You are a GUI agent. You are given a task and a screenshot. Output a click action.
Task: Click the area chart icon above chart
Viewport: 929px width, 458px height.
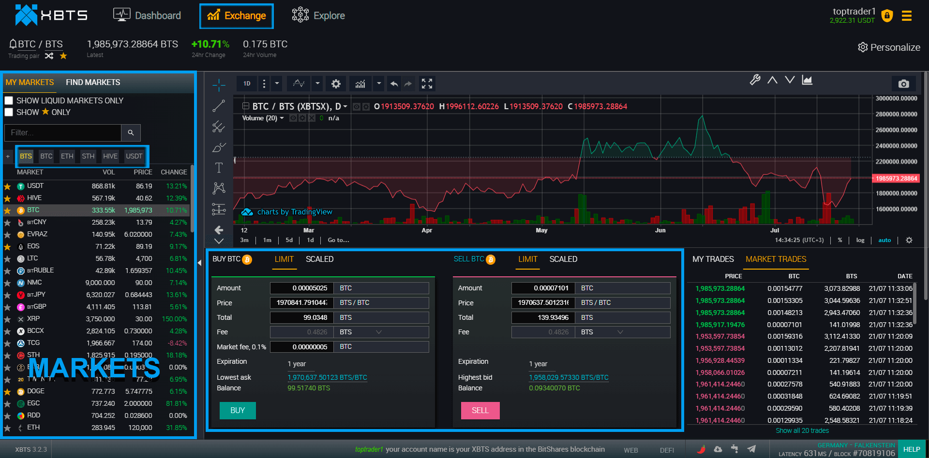point(807,80)
